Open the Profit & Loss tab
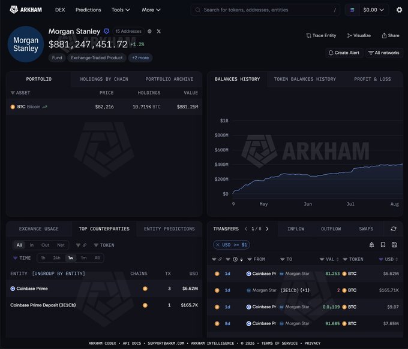Image resolution: width=408 pixels, height=349 pixels. coord(373,79)
